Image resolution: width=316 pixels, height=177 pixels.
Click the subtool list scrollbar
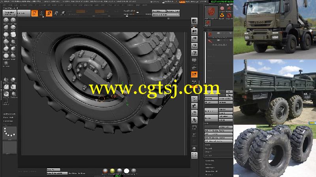pos(205,57)
